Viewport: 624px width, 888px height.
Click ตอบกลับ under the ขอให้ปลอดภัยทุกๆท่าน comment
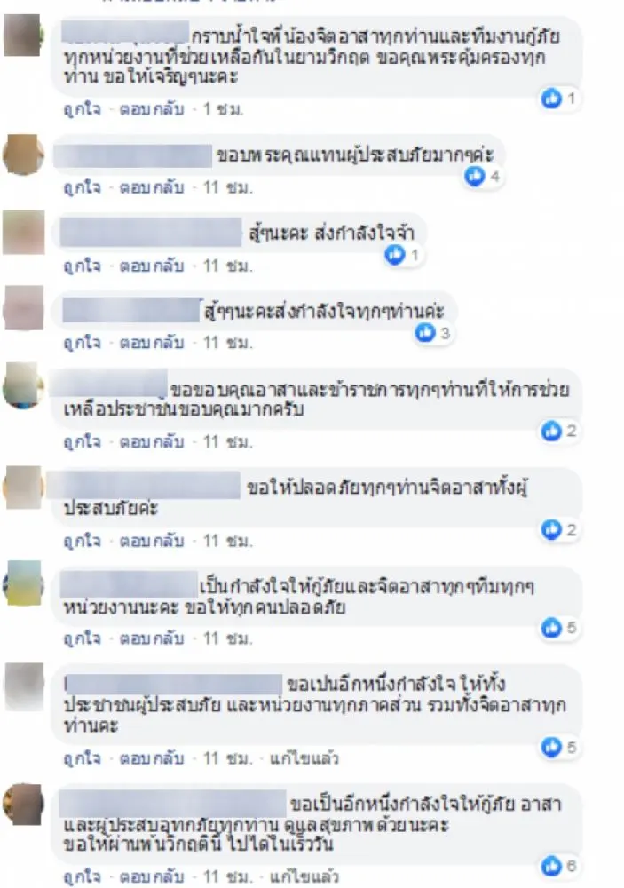[x=152, y=541]
